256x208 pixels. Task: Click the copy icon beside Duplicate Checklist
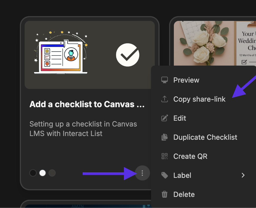point(164,137)
